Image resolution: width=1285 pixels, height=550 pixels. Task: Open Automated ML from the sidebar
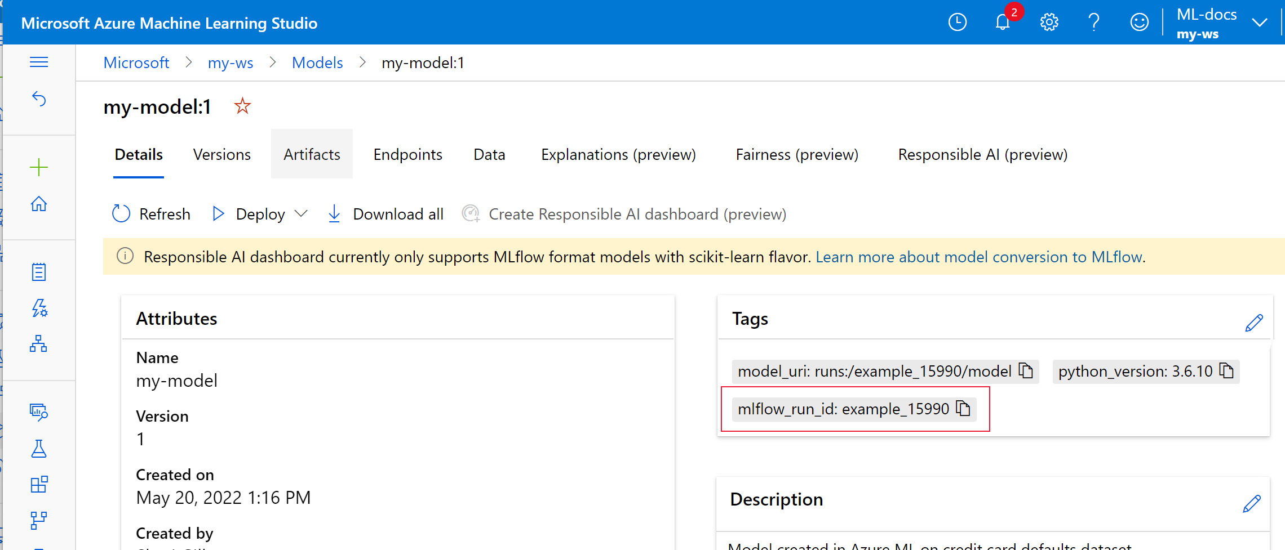tap(39, 308)
